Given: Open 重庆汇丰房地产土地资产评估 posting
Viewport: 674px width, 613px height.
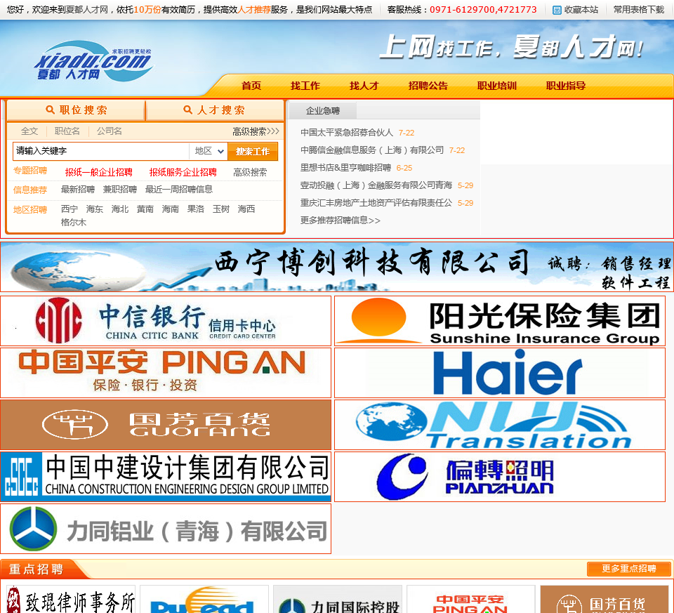Looking at the screenshot, I should [376, 203].
